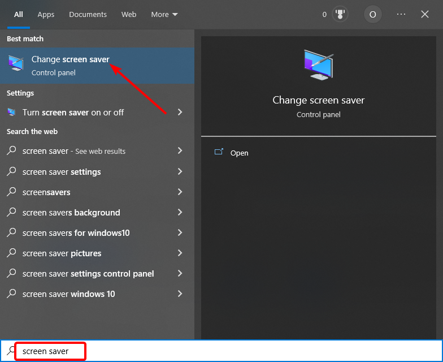Viewport: 443px width, 362px height.
Task: Click magnifier icon beside 'screen savers for windows10'
Action: 11,232
